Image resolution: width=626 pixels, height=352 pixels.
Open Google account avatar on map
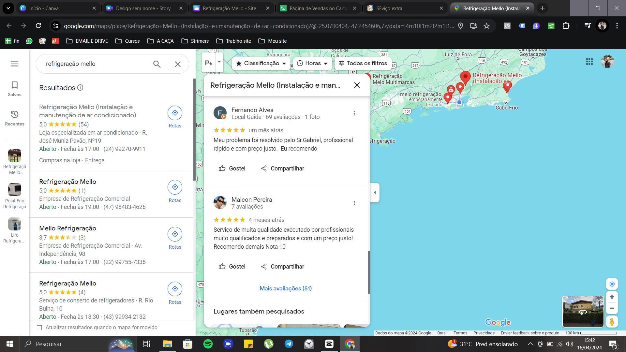pos(607,62)
